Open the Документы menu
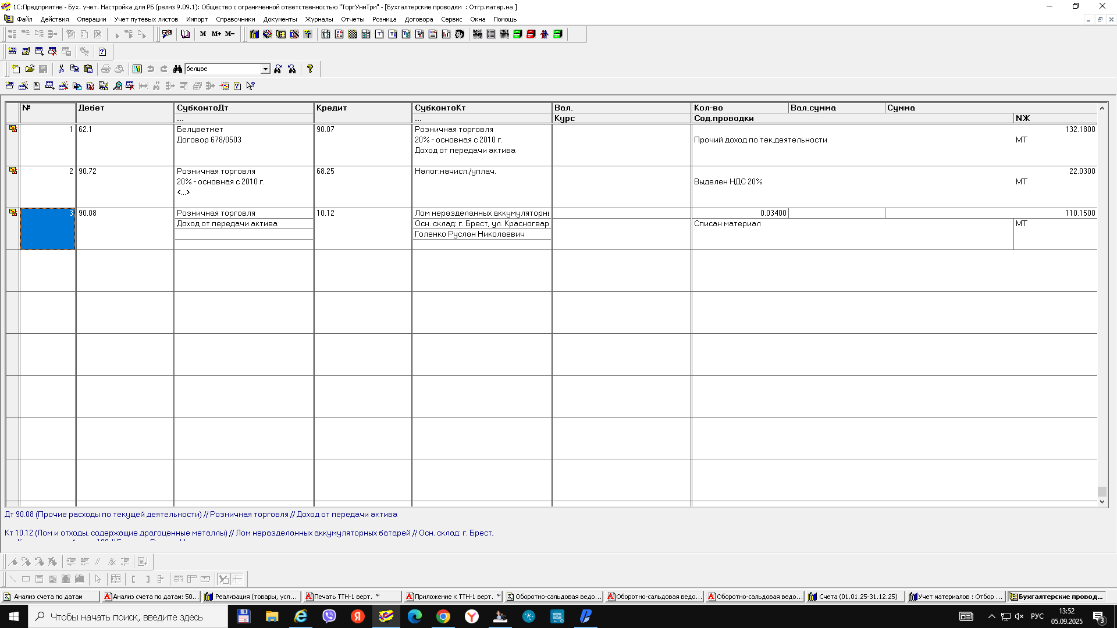This screenshot has width=1117, height=628. tap(280, 19)
